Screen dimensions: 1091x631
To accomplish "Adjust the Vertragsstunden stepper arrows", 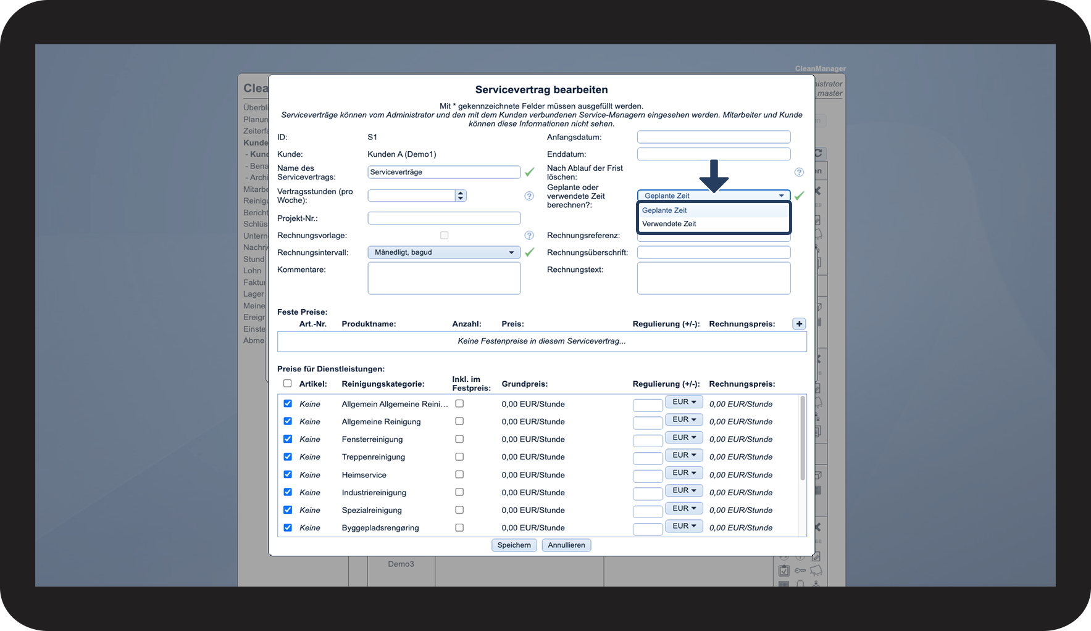I will click(461, 196).
